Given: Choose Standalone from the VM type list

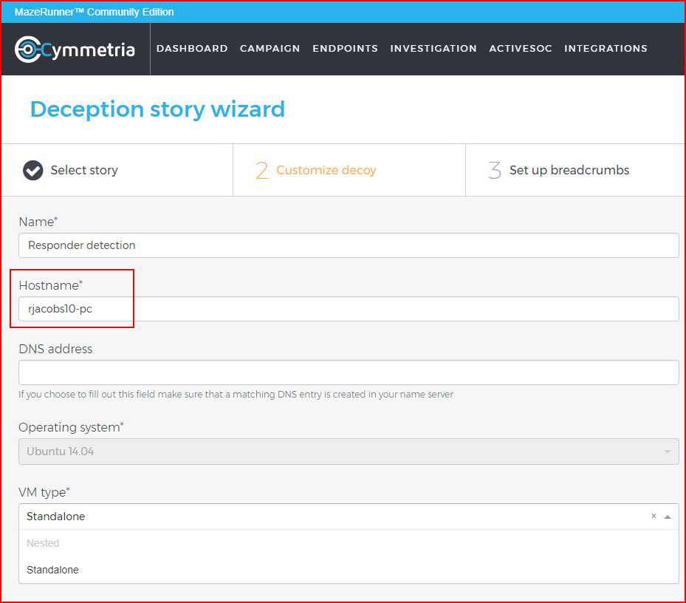Looking at the screenshot, I should click(x=349, y=570).
